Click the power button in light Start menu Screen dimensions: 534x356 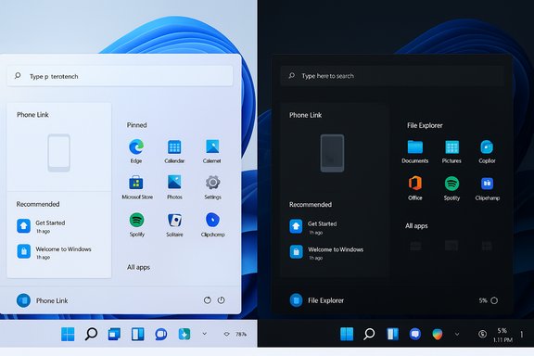pos(221,300)
